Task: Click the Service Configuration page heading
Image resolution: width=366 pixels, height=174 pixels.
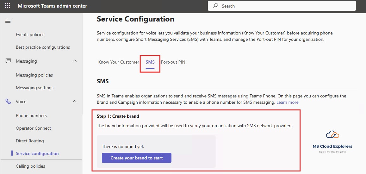Action: 136,19
